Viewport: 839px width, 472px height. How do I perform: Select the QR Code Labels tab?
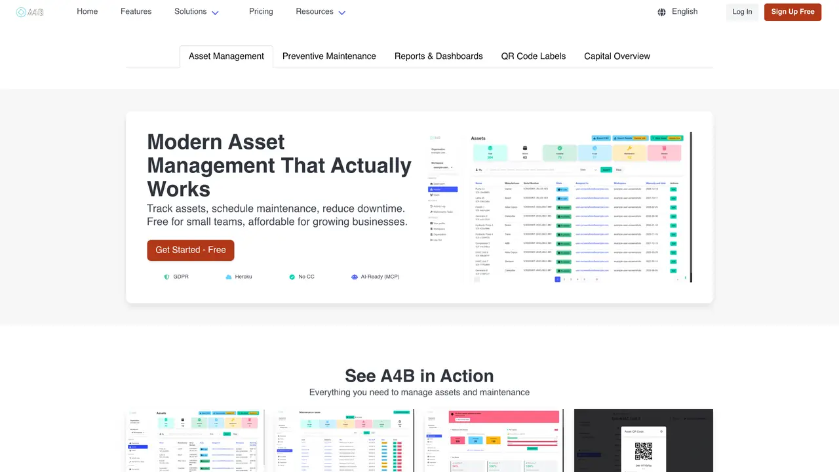[x=534, y=56]
